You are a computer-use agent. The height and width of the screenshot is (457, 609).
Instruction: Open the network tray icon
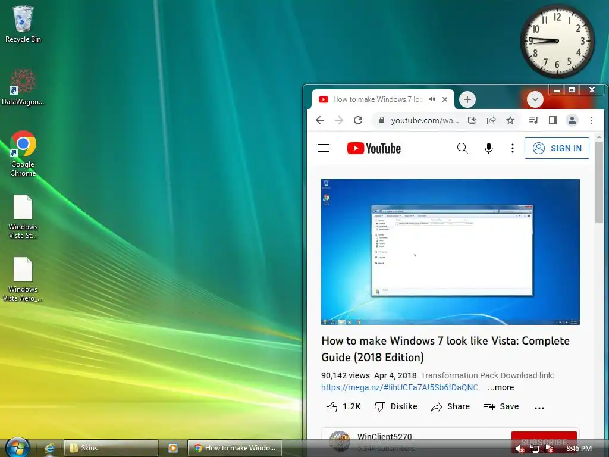[535, 449]
